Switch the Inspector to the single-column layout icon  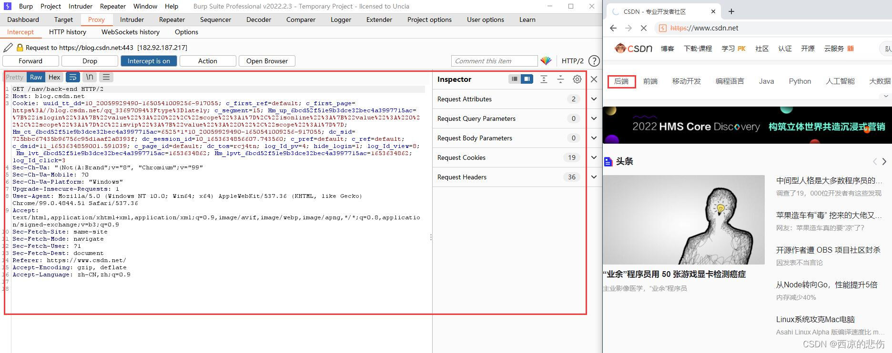515,79
